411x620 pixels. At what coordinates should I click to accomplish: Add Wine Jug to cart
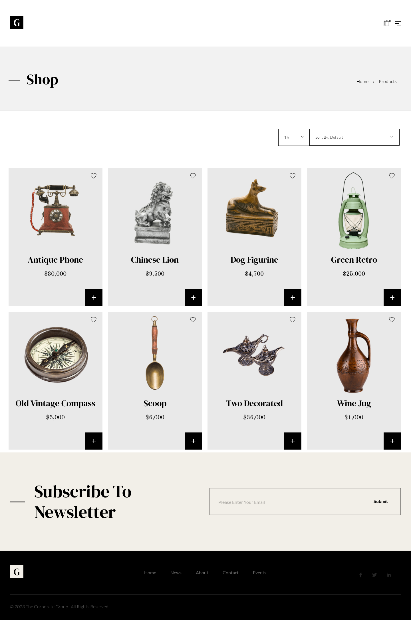click(392, 441)
